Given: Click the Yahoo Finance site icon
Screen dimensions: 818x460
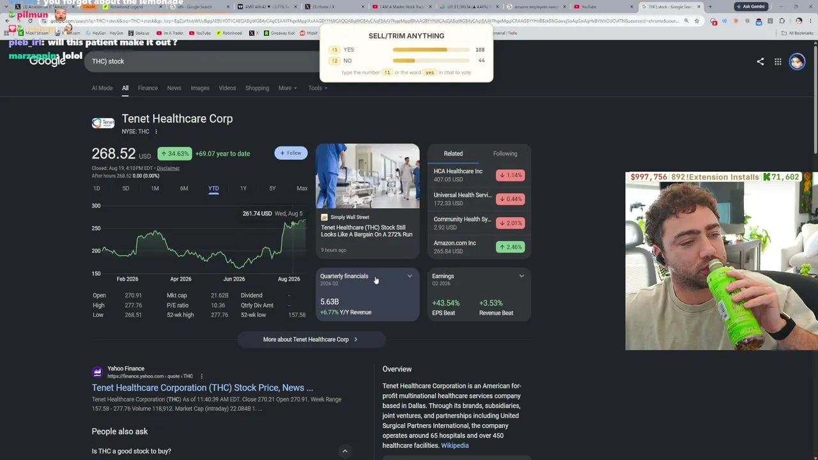Looking at the screenshot, I should pos(97,372).
